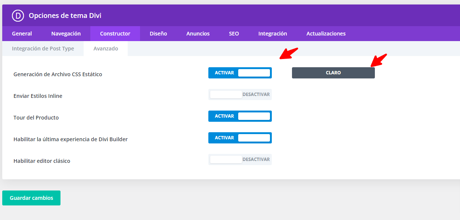The width and height of the screenshot is (460, 220).
Task: Click the Opciones de tema Divi title
Action: [x=65, y=16]
